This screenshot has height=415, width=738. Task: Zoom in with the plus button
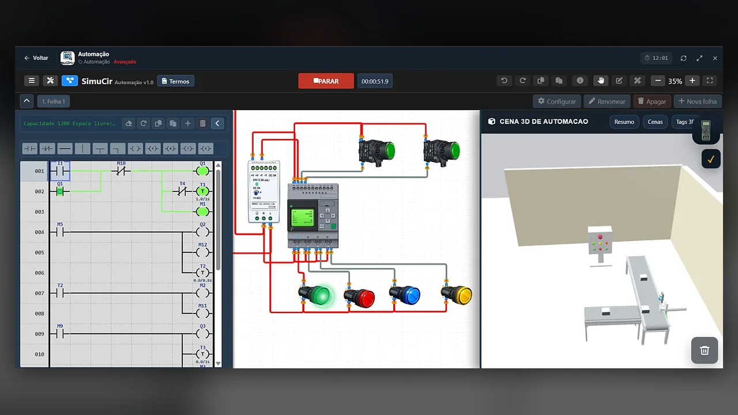(692, 81)
